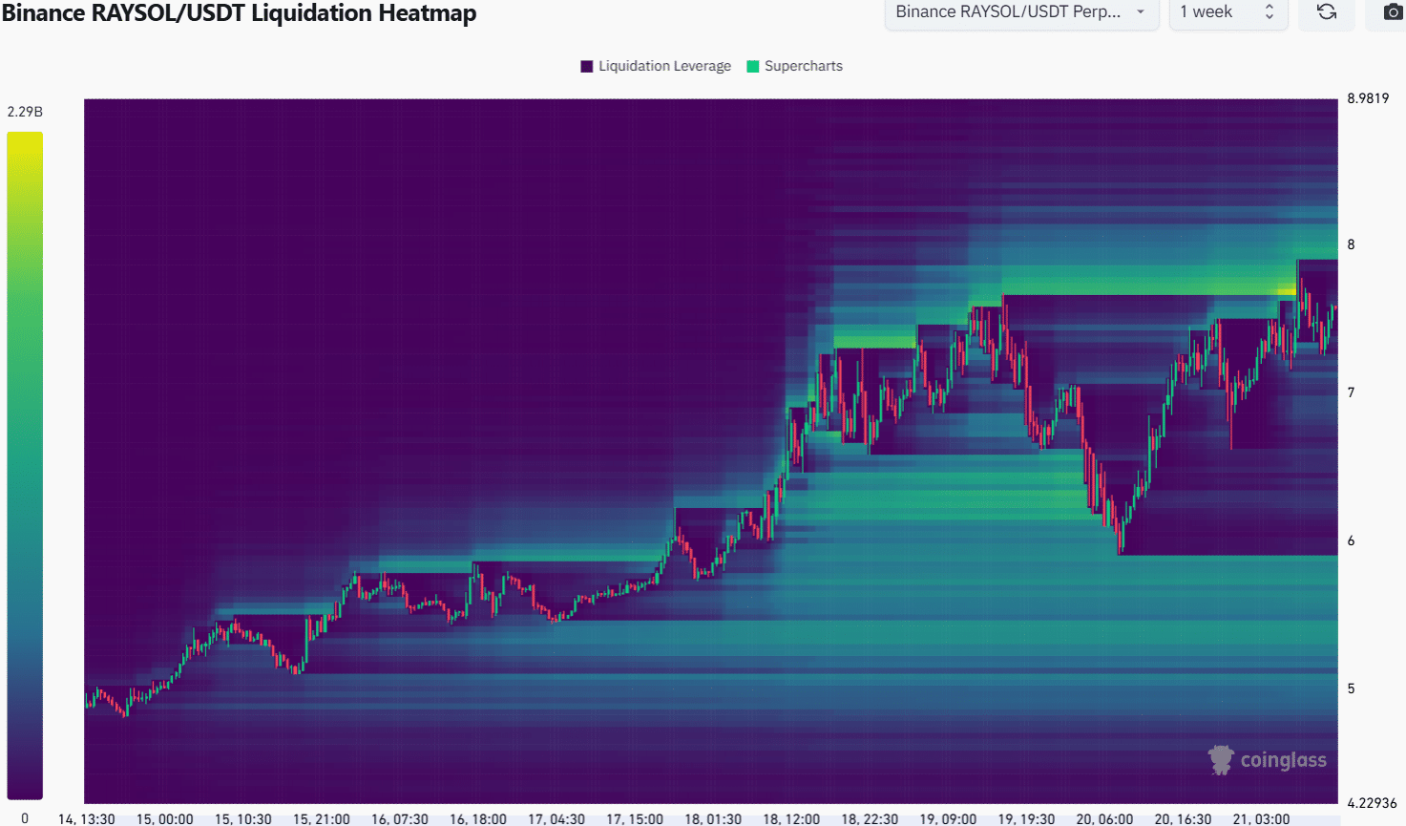Click the 4.22936 price axis label
This screenshot has width=1406, height=826.
(1372, 803)
